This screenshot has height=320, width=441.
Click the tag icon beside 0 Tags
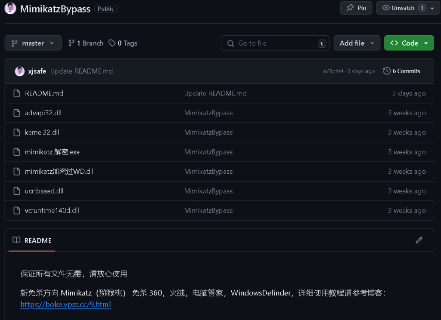pyautogui.click(x=112, y=43)
